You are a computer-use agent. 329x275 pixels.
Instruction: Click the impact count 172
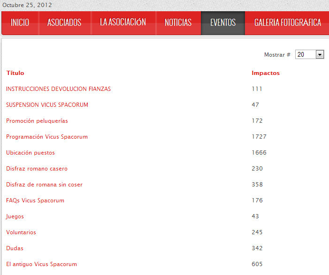(x=257, y=121)
